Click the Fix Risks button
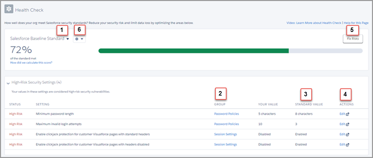This screenshot has height=158, width=373. coord(353,39)
